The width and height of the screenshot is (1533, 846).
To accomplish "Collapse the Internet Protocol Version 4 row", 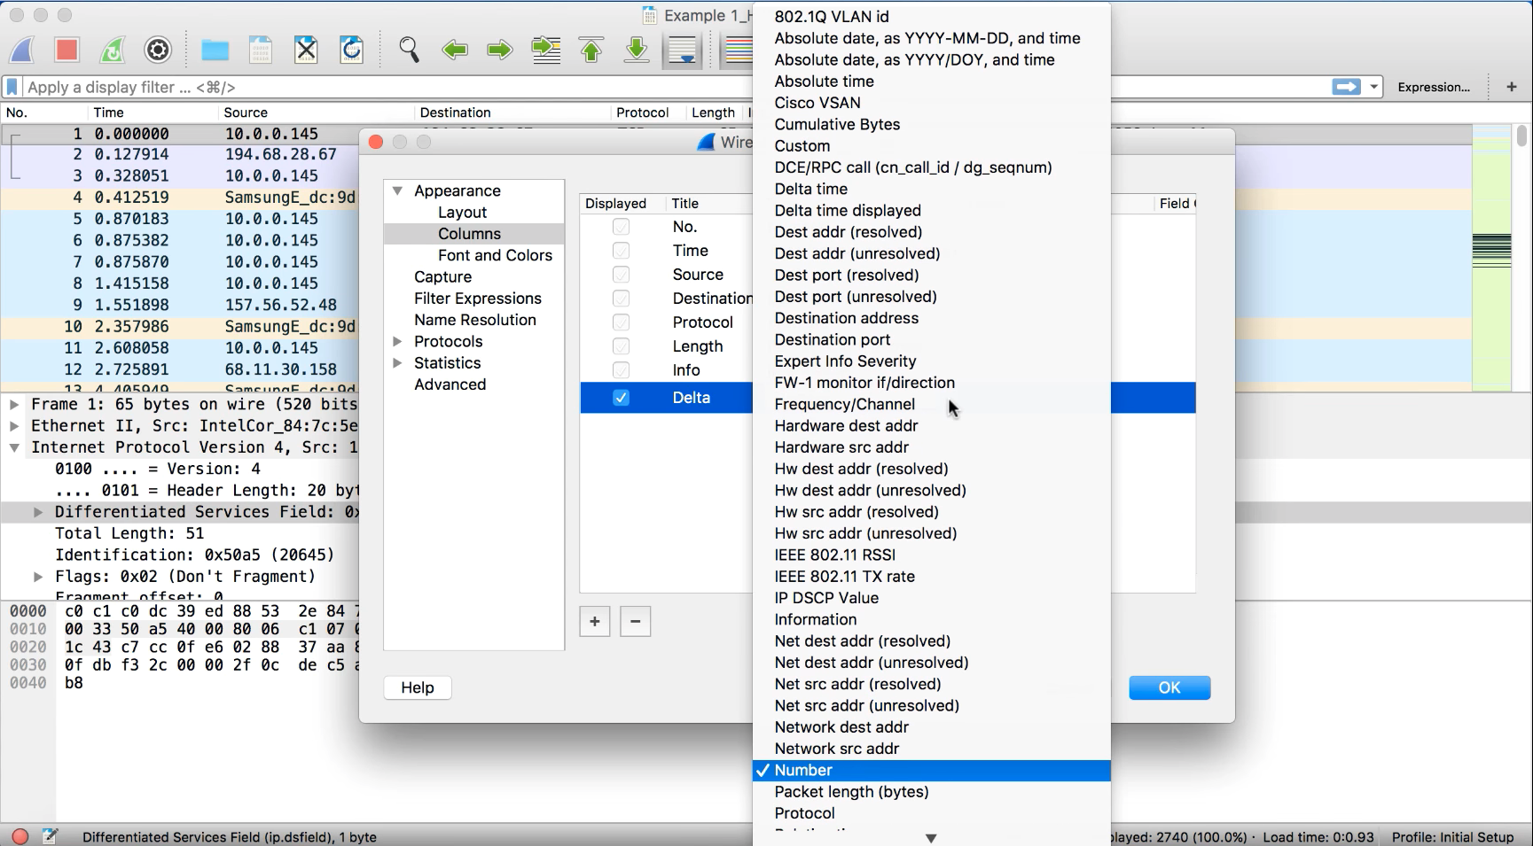I will click(14, 447).
